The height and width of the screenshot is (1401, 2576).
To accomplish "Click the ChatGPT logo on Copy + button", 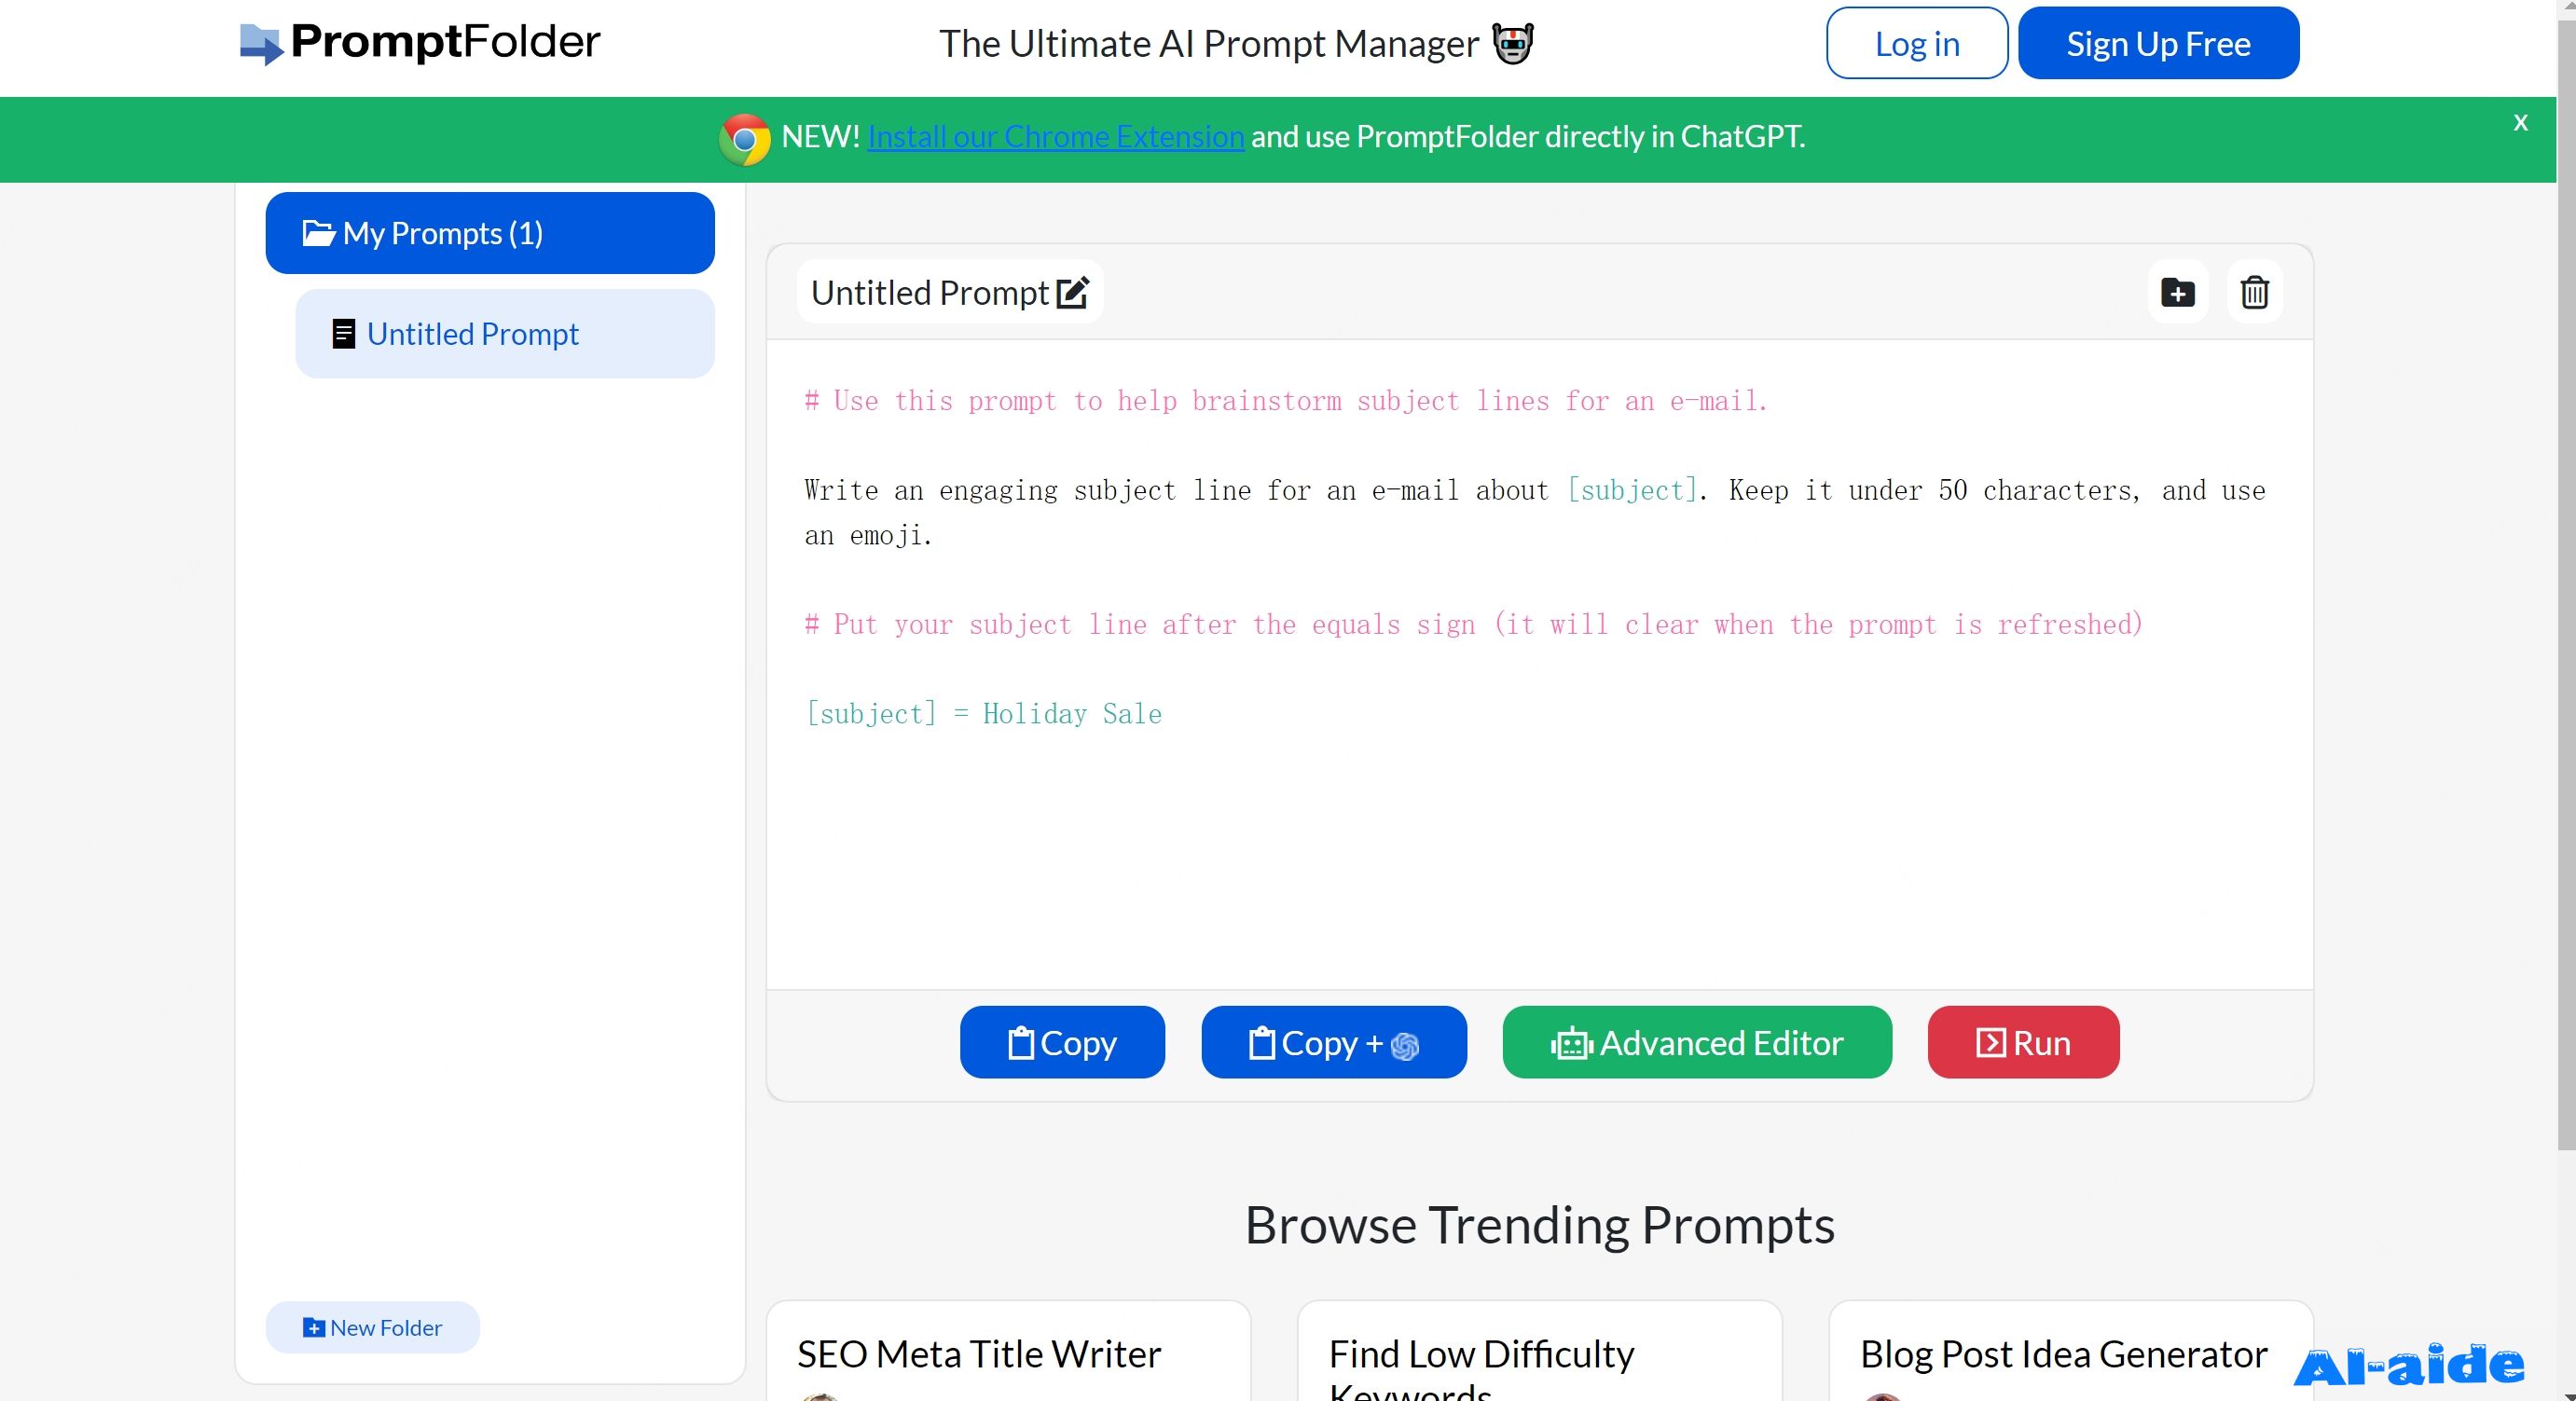I will (1404, 1045).
